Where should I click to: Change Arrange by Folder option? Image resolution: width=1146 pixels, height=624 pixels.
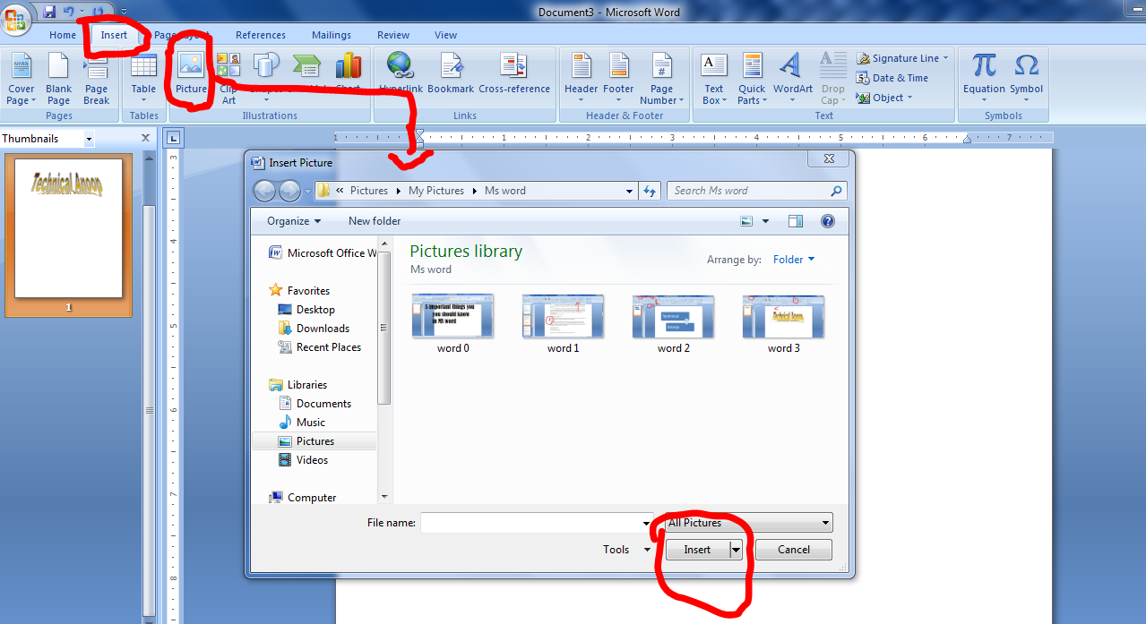pos(793,260)
